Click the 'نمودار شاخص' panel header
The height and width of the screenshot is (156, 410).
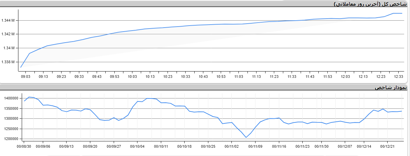(391, 87)
